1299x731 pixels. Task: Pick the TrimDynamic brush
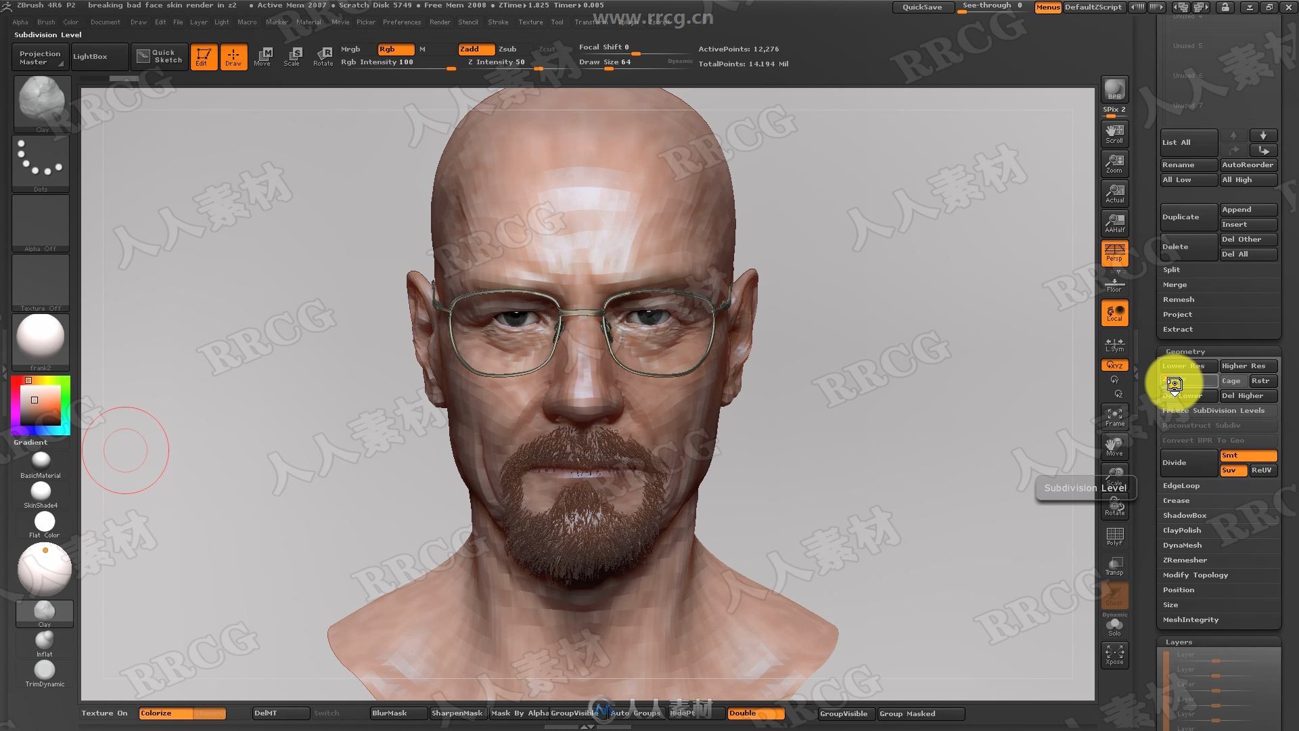tap(45, 673)
